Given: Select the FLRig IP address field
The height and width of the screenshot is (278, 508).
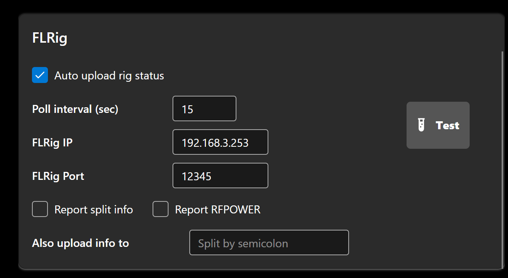Looking at the screenshot, I should coord(220,142).
